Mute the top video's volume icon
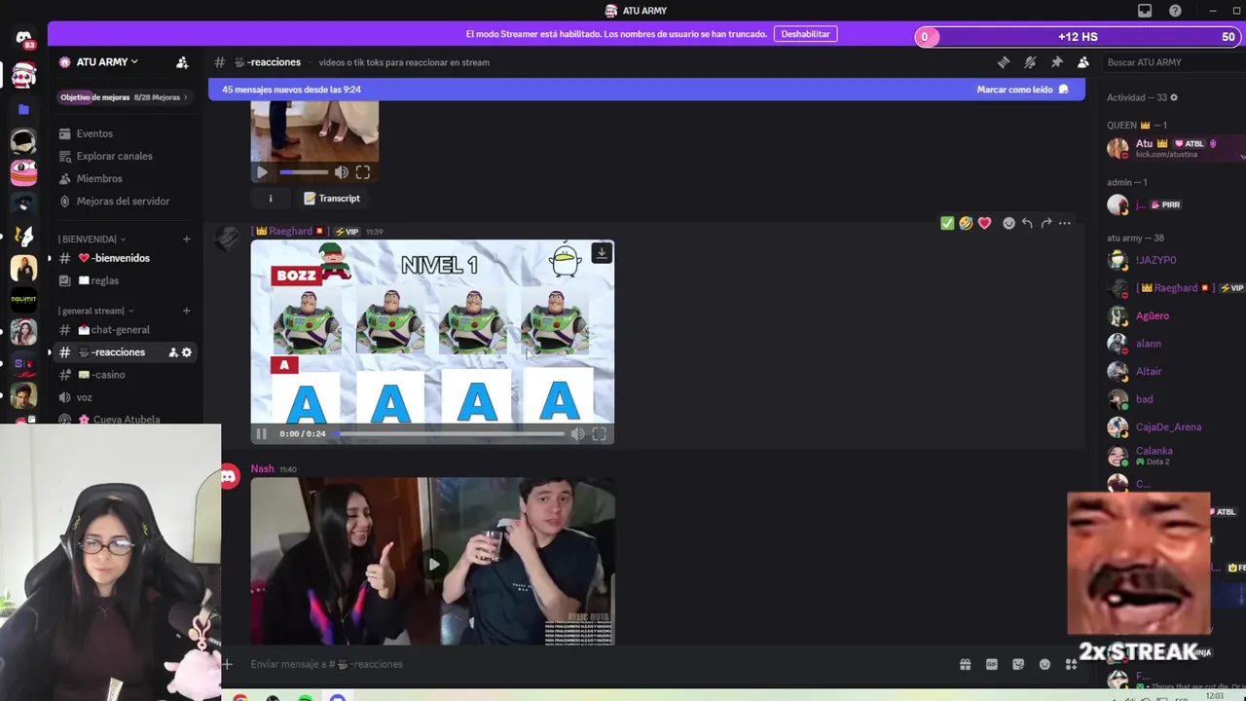Screen dimensions: 1246x701 tap(341, 172)
